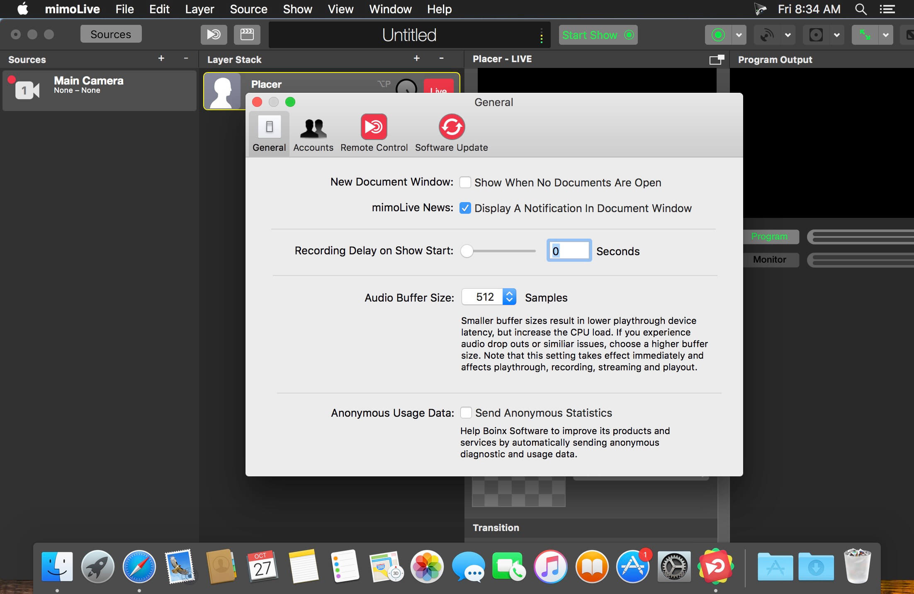
Task: Open the Audio Buffer Size dropdown
Action: tap(489, 297)
